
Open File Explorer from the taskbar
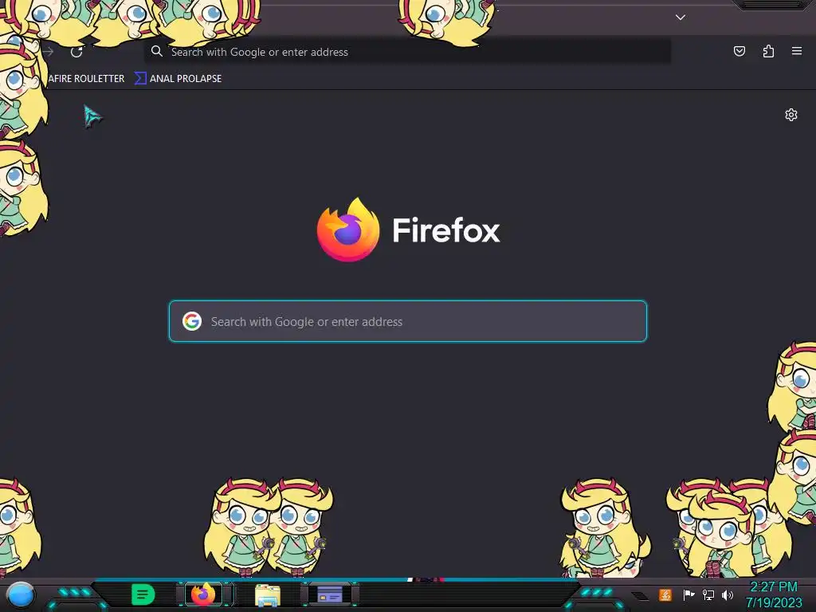pyautogui.click(x=268, y=594)
